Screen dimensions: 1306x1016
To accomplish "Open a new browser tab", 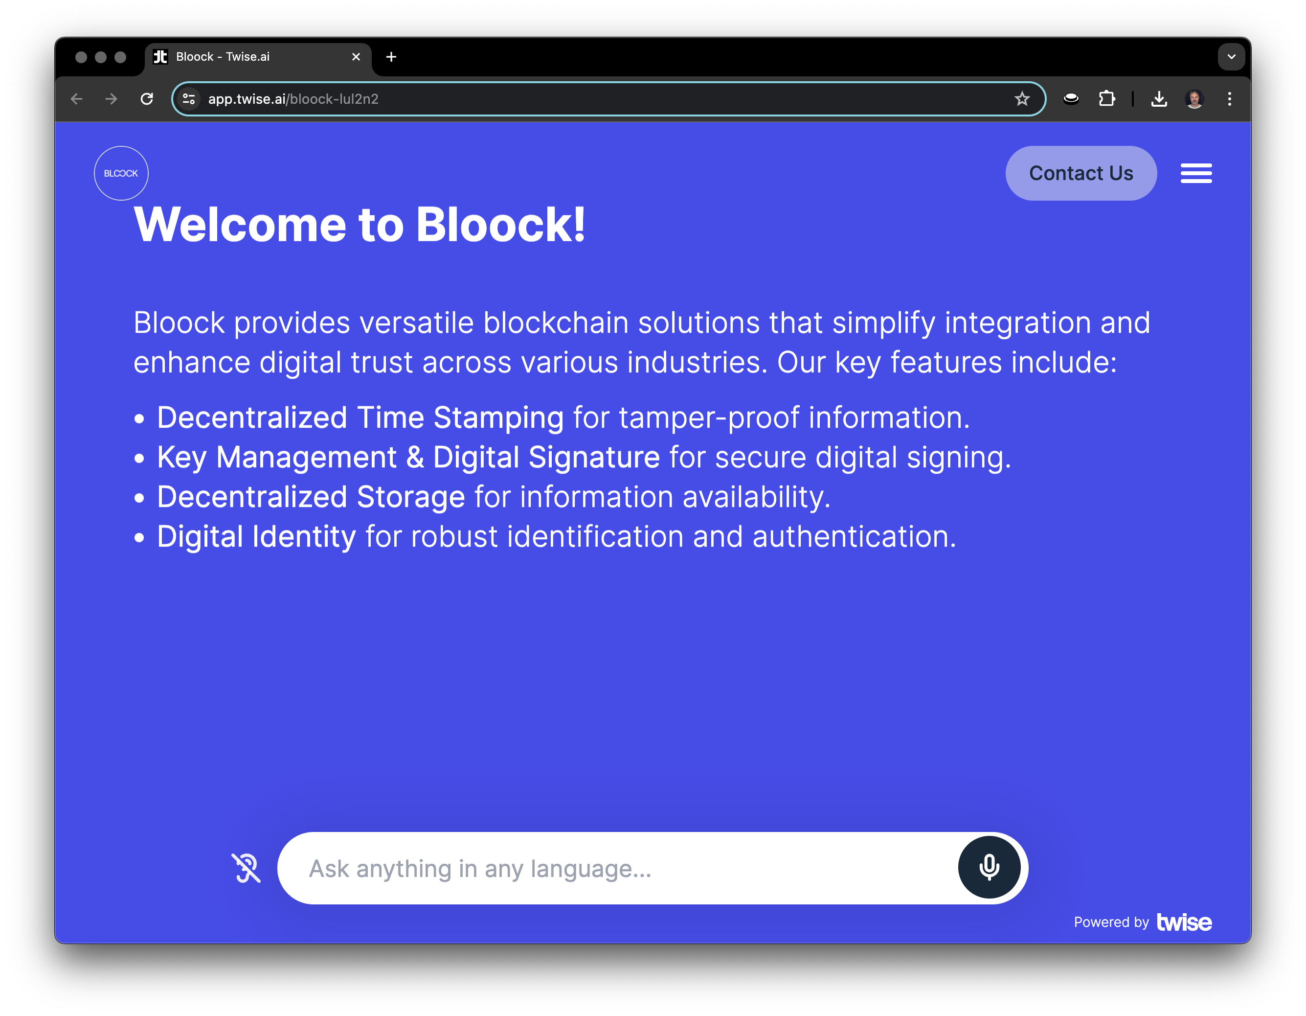I will pyautogui.click(x=391, y=57).
